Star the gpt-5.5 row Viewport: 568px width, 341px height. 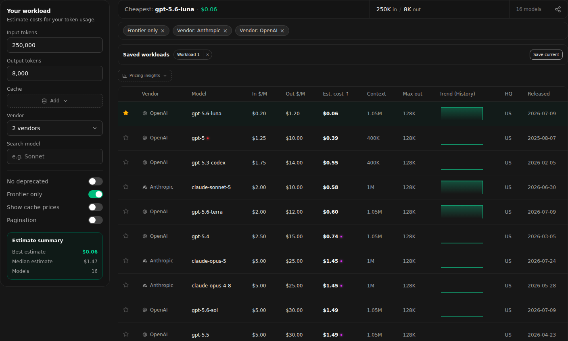126,334
